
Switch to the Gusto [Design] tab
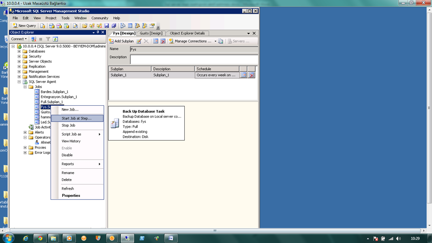click(151, 33)
